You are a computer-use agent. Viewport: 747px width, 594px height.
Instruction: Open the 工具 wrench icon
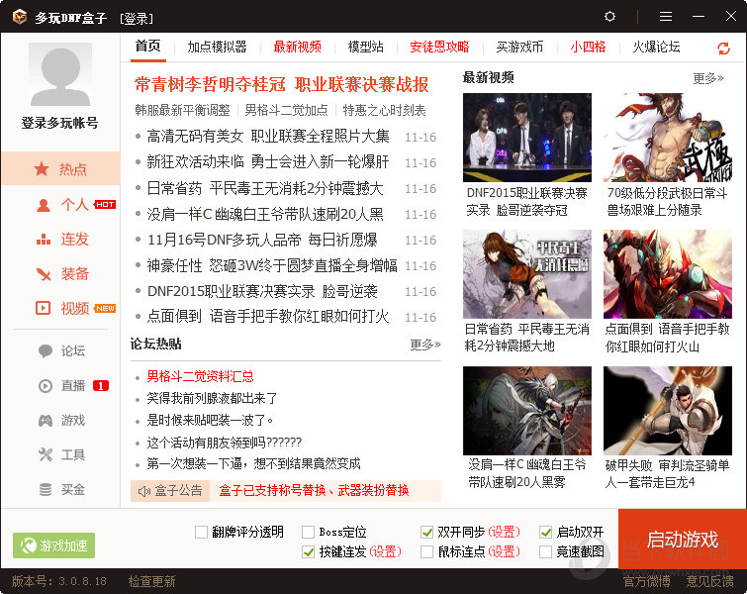(x=46, y=454)
